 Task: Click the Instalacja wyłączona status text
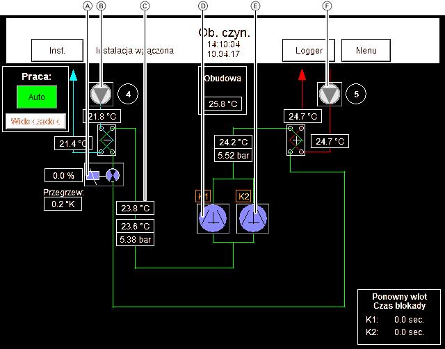point(135,51)
